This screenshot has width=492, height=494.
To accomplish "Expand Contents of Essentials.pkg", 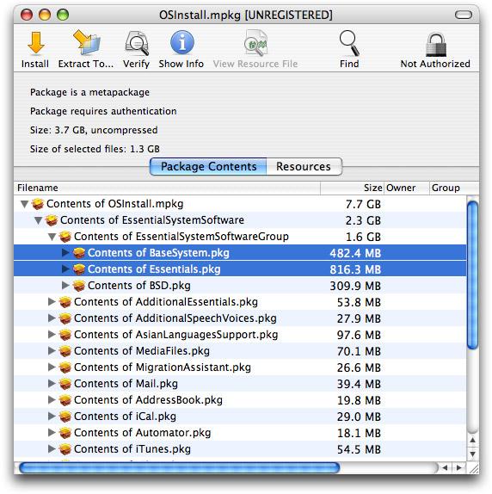I will click(x=65, y=269).
